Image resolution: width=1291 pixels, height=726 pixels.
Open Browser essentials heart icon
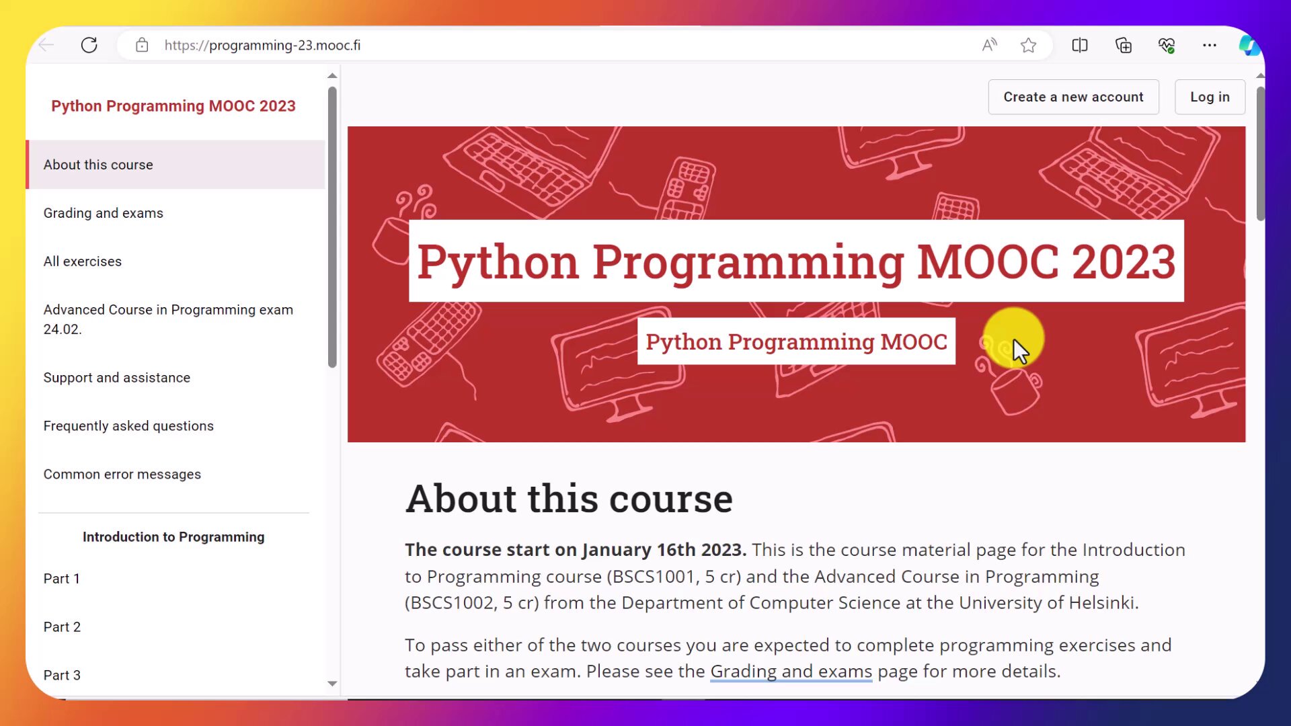coord(1167,45)
